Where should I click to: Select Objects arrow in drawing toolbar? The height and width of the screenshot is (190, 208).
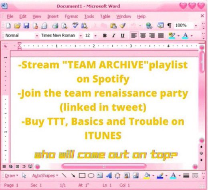[24, 176]
